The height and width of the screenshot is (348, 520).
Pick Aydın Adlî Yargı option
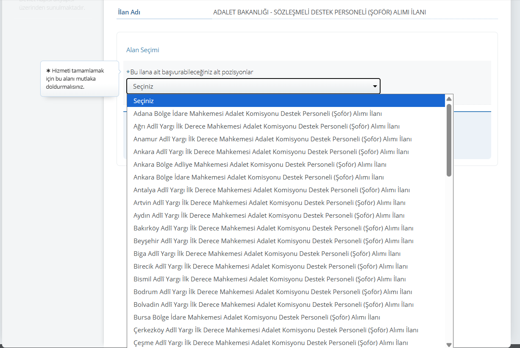tap(286, 216)
